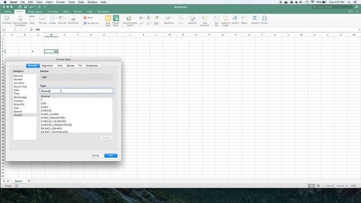Open Recommended Charts
Screen dimensions: 361x203
pyautogui.click(x=130, y=20)
